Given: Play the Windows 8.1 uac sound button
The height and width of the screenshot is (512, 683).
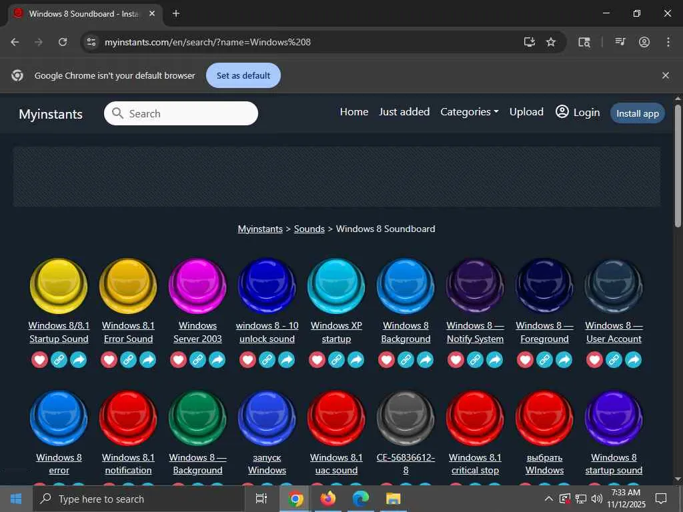Looking at the screenshot, I should (x=336, y=418).
